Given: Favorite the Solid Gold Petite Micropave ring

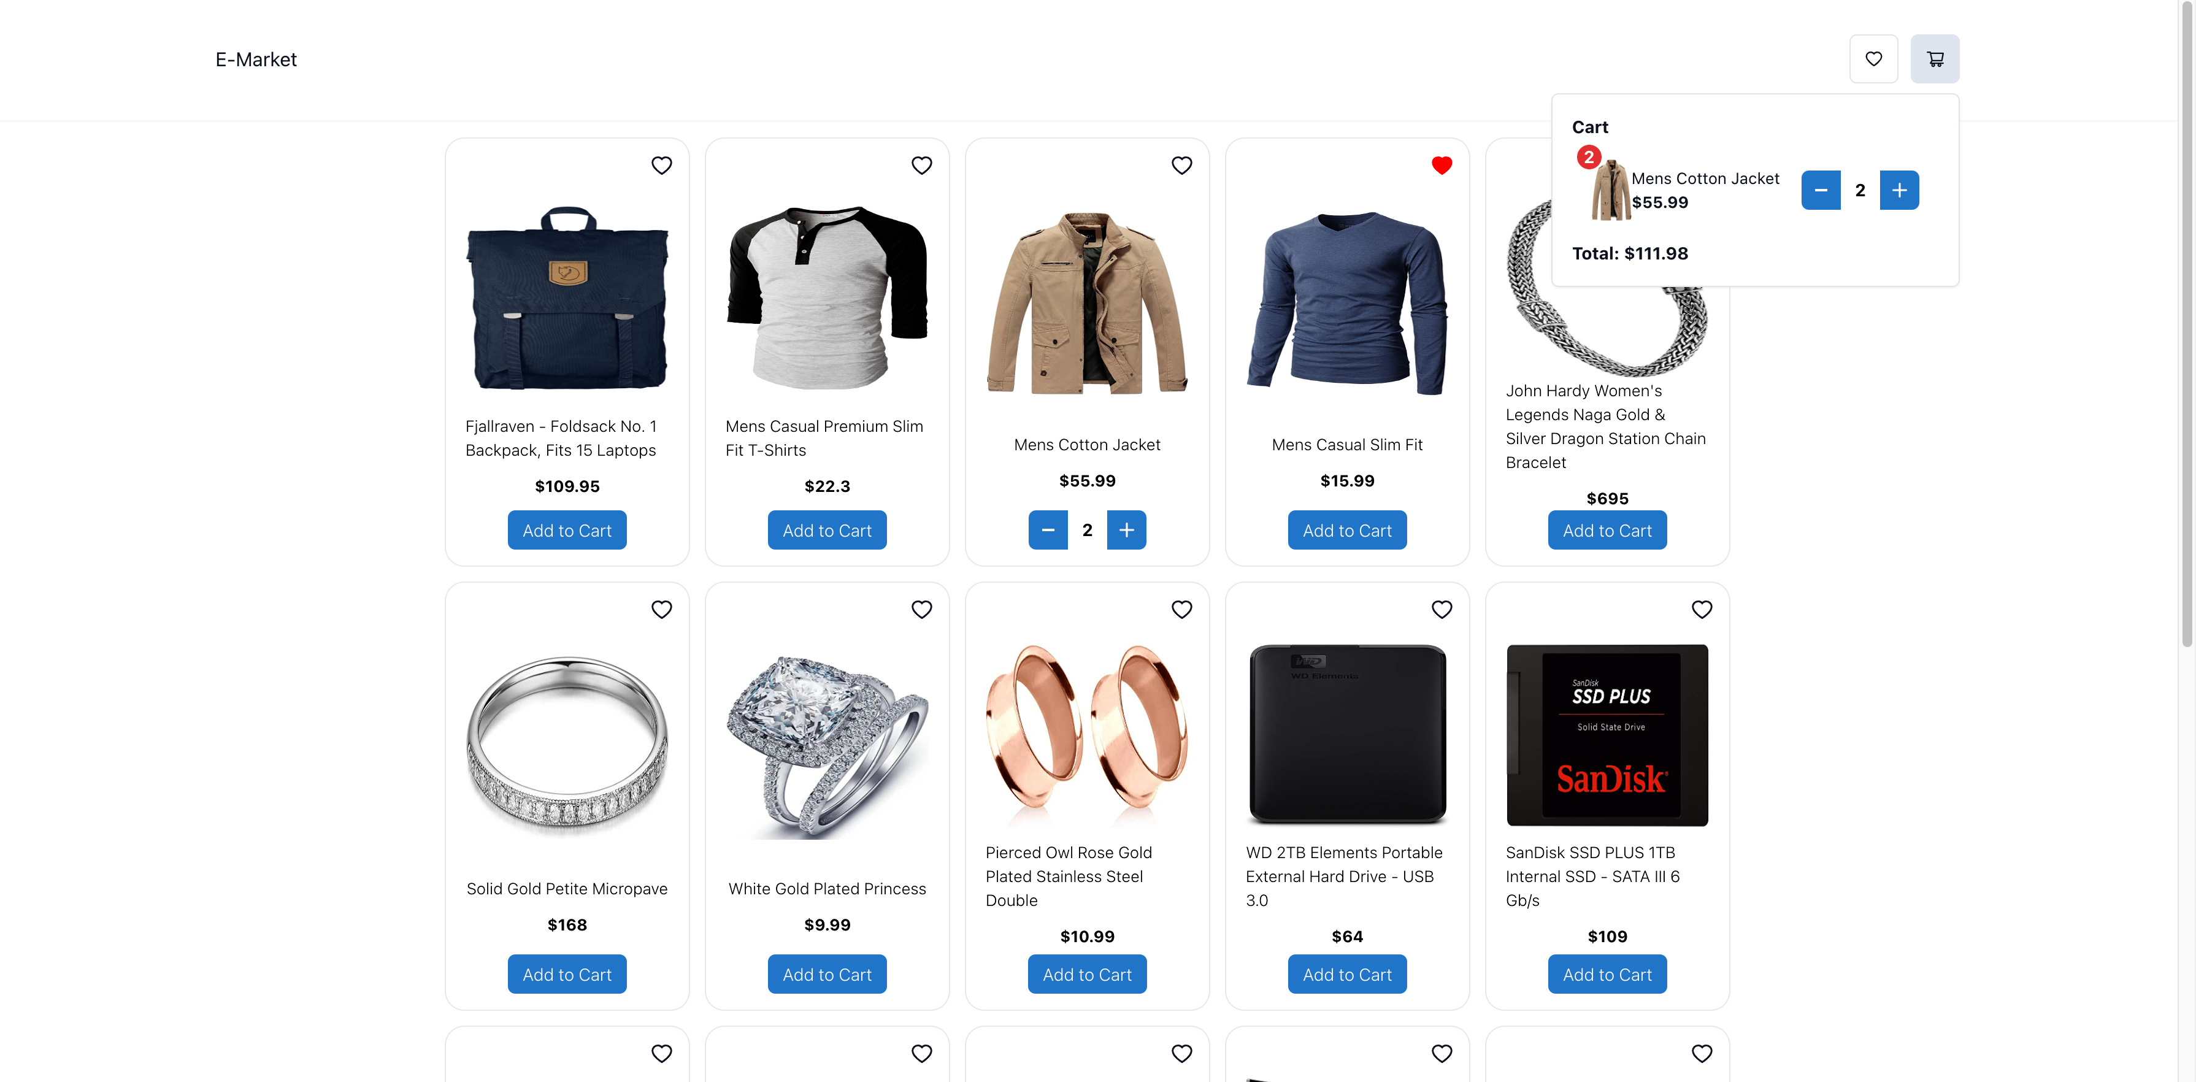Looking at the screenshot, I should 661,610.
